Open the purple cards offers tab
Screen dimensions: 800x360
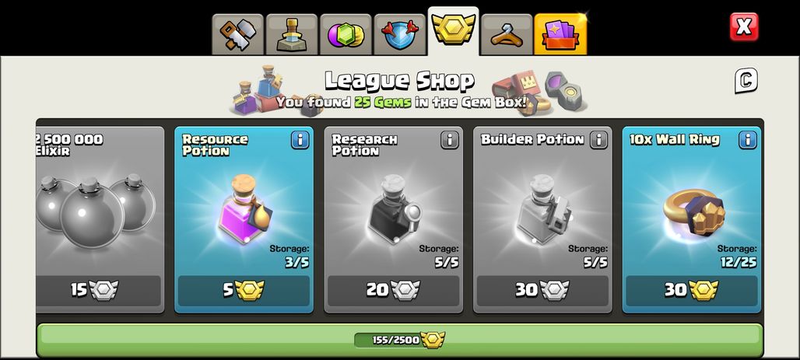tap(560, 35)
